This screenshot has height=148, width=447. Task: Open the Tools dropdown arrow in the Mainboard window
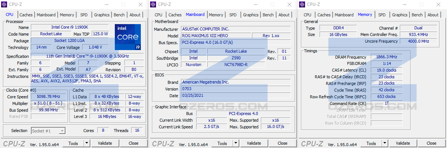click(x=236, y=143)
